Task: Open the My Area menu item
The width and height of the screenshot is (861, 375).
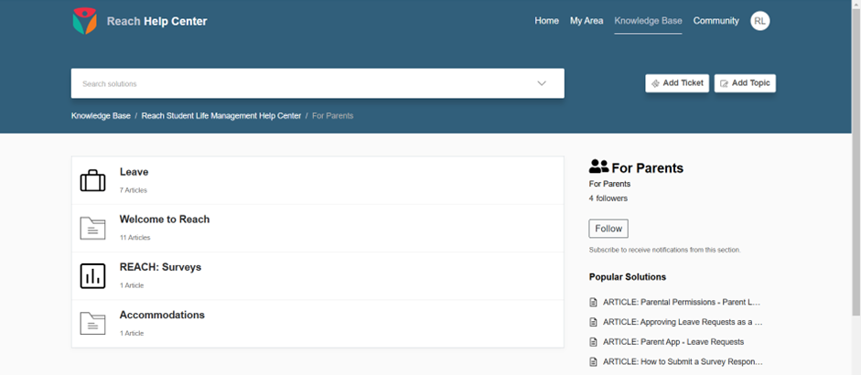Action: point(587,21)
